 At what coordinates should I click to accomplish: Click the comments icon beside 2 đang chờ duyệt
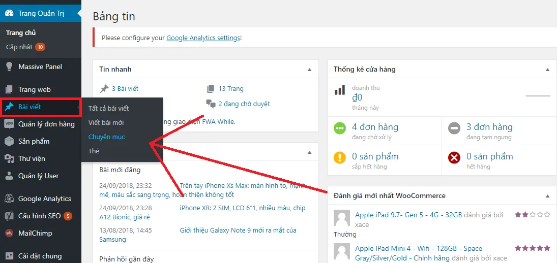coord(211,104)
